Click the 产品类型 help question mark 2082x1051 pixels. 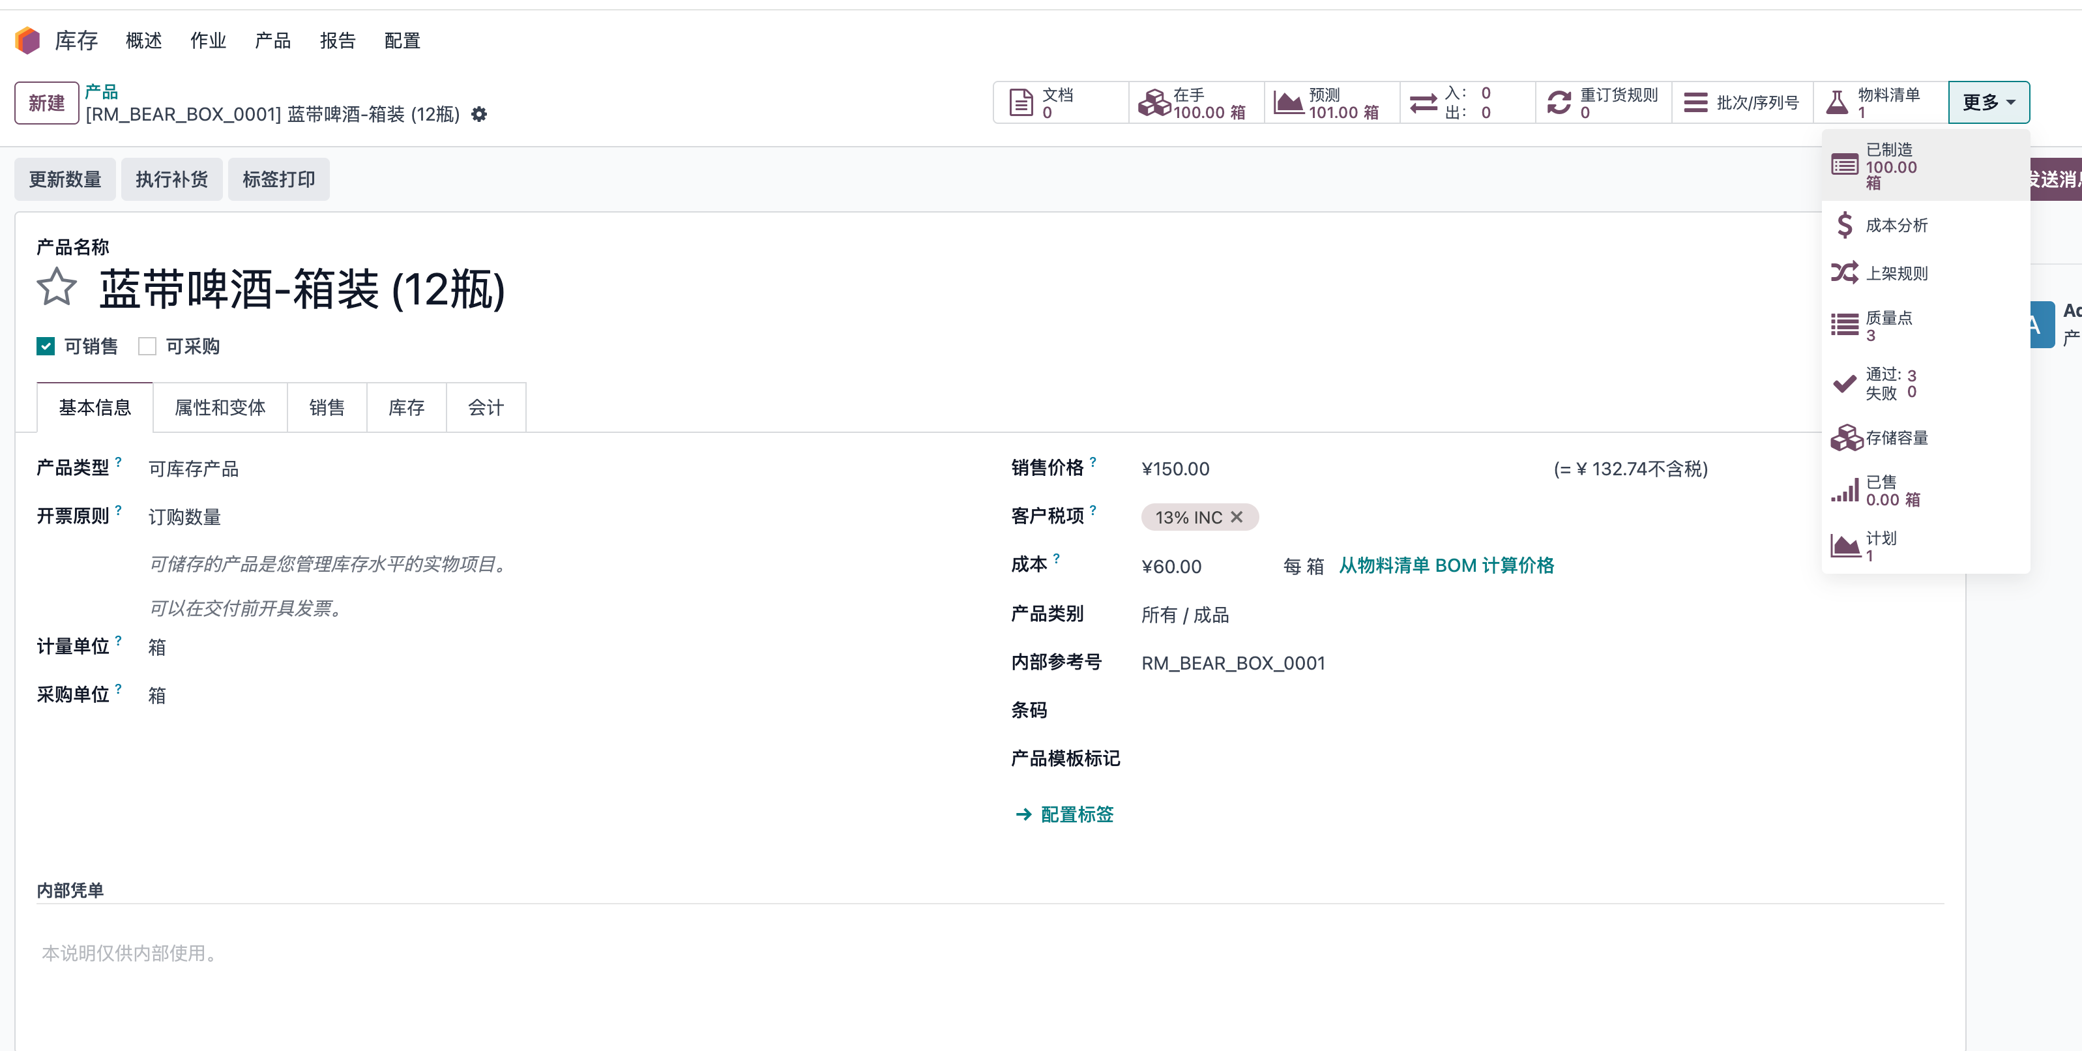[x=118, y=462]
